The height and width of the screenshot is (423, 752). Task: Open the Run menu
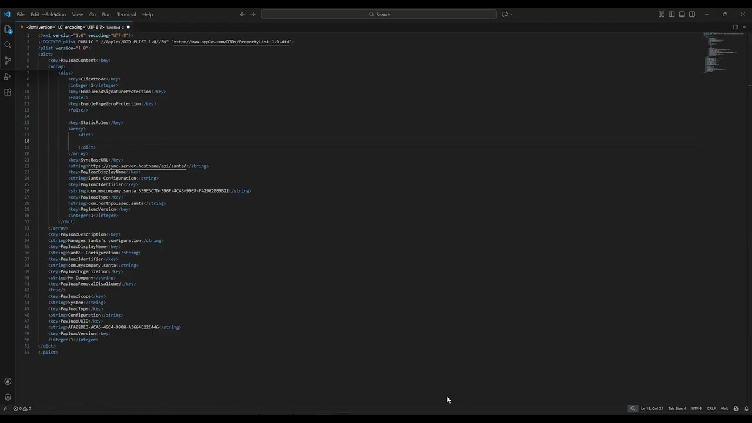[x=106, y=14]
